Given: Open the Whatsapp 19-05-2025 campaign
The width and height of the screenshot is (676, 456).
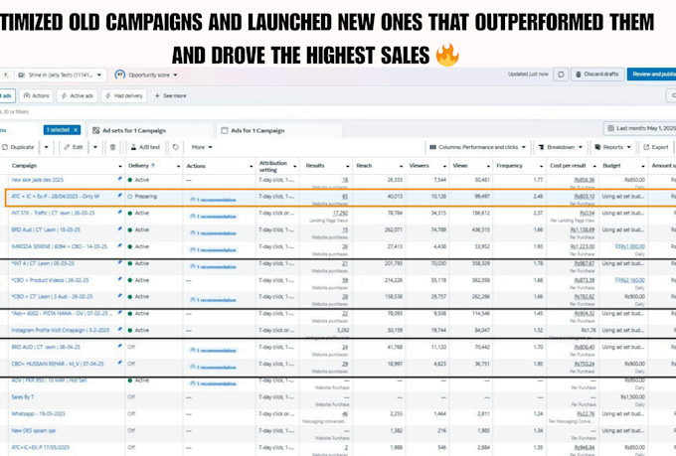Looking at the screenshot, I should tap(38, 413).
